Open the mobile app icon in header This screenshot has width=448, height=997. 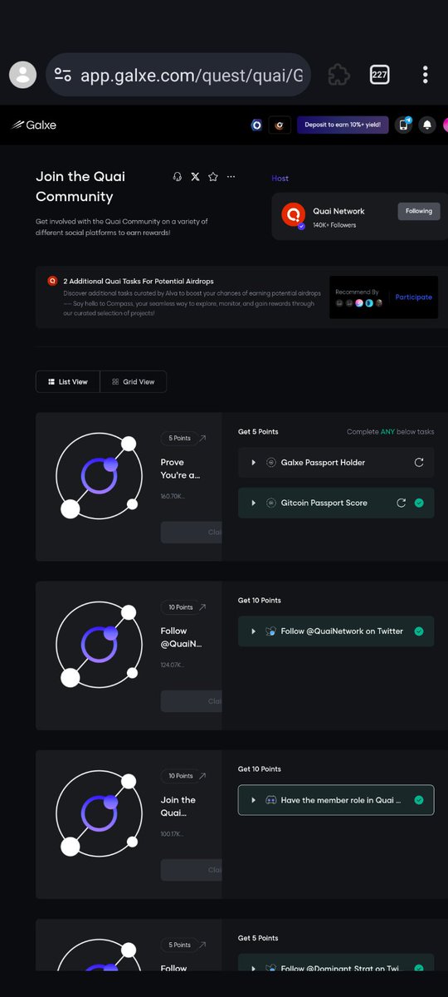pyautogui.click(x=404, y=125)
